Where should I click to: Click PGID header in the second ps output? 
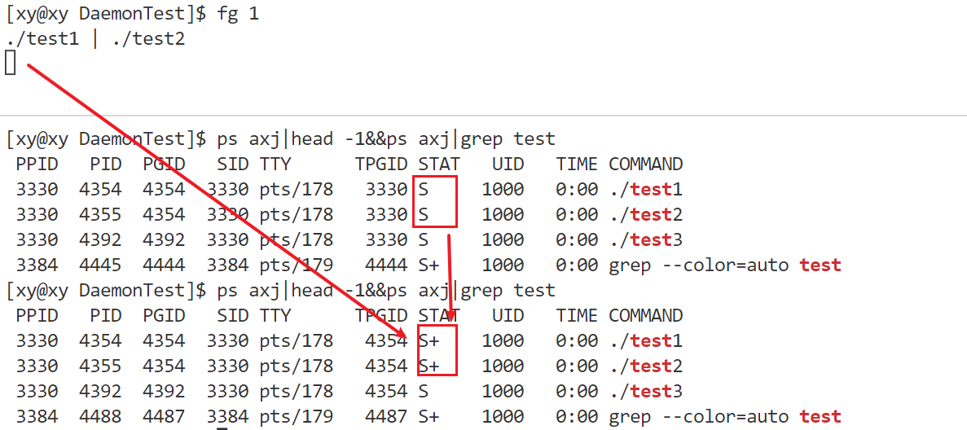pos(164,316)
